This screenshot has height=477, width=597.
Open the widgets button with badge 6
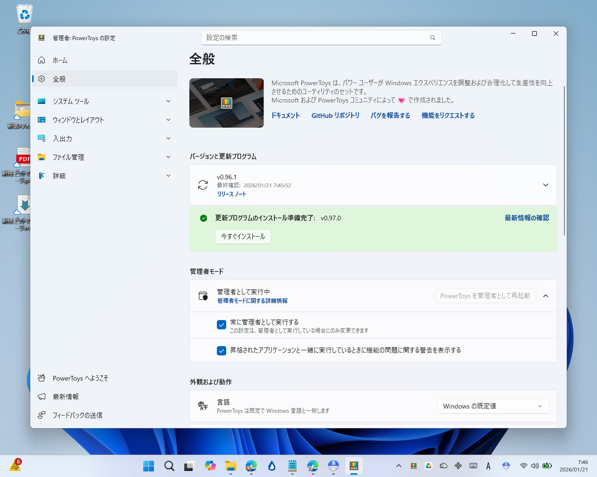15,465
